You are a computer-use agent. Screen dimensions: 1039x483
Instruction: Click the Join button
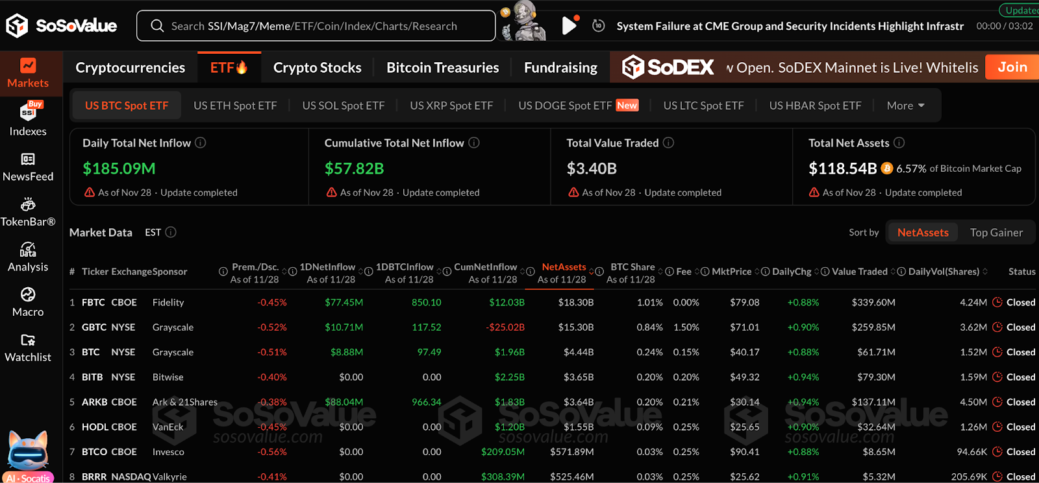pos(1012,67)
